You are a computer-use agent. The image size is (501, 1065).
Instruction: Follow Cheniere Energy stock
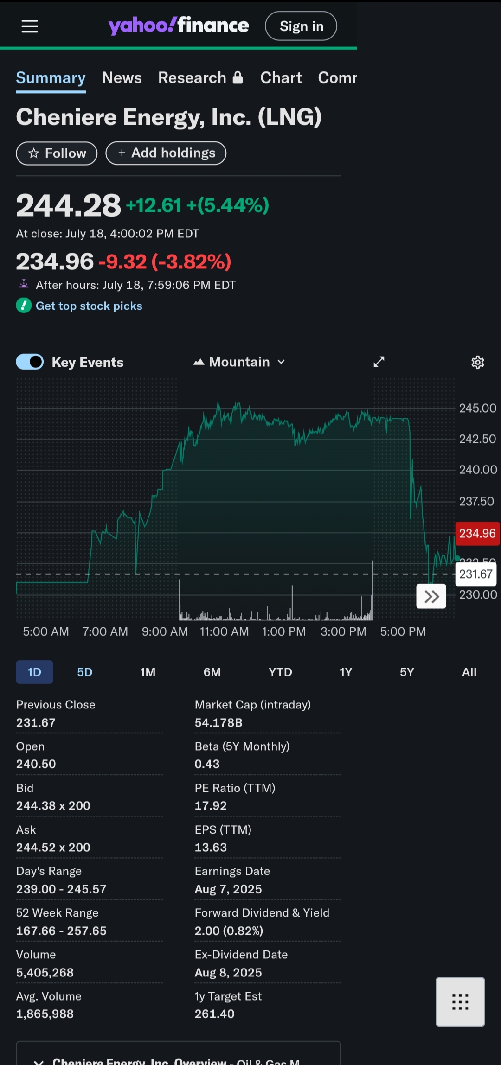[x=57, y=153]
